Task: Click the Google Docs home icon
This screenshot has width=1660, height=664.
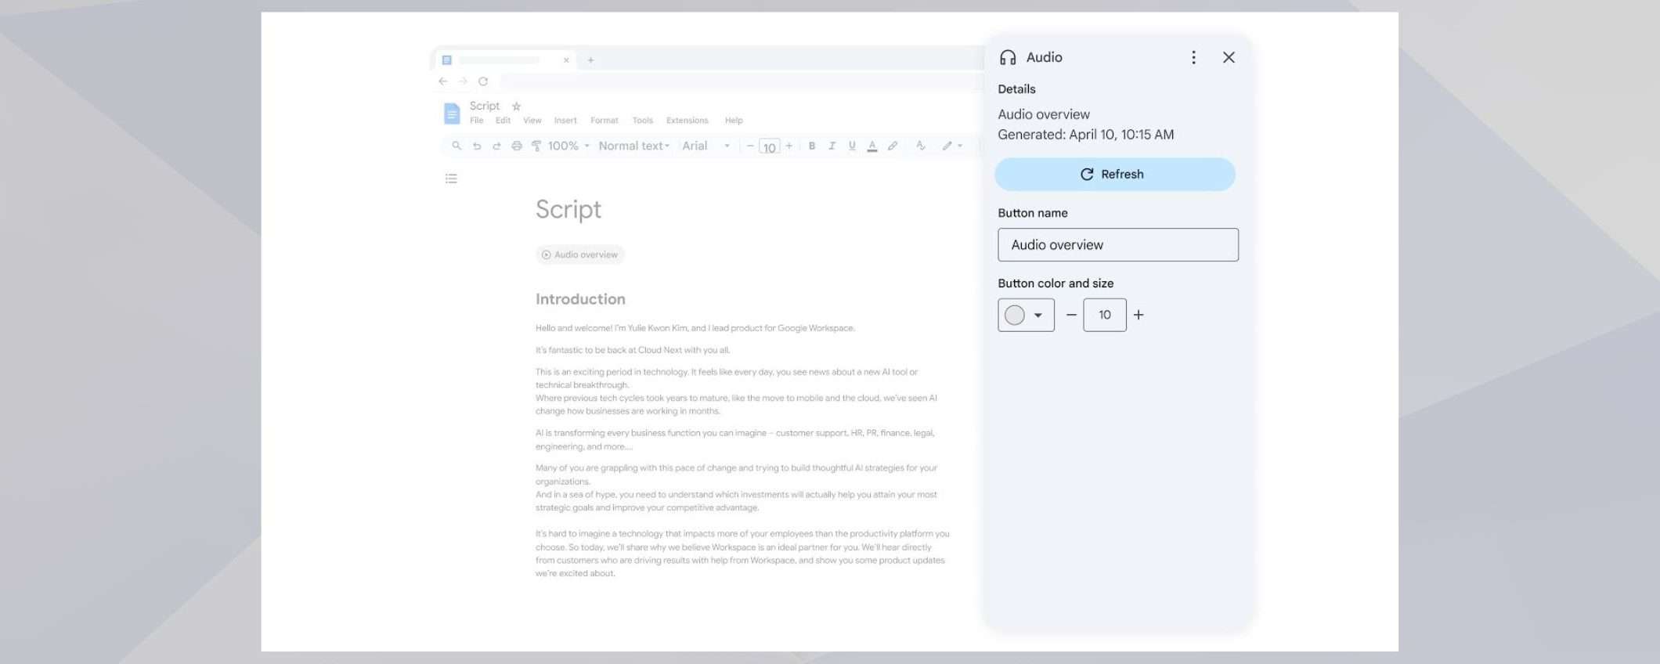Action: point(452,114)
